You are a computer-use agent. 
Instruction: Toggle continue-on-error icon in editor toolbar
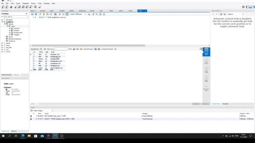[x=55, y=14]
